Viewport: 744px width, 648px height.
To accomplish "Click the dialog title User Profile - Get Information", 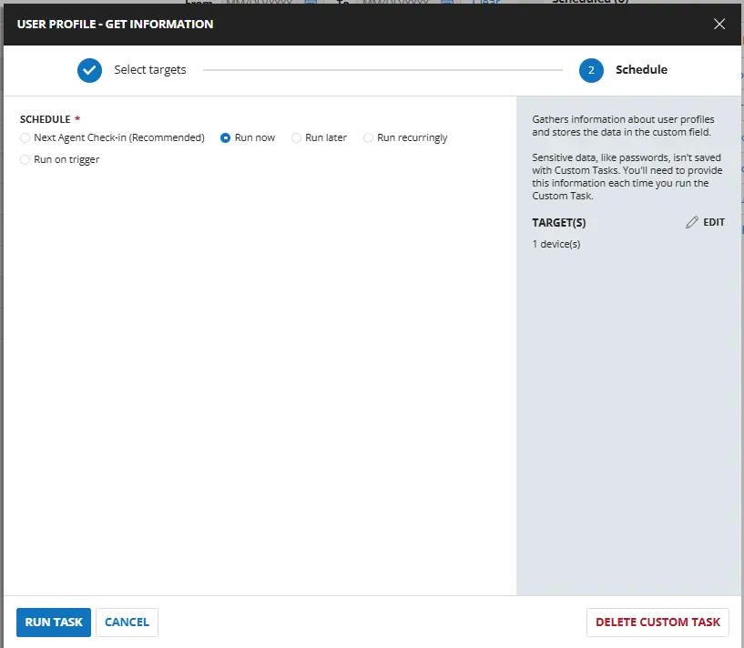I will coord(115,24).
